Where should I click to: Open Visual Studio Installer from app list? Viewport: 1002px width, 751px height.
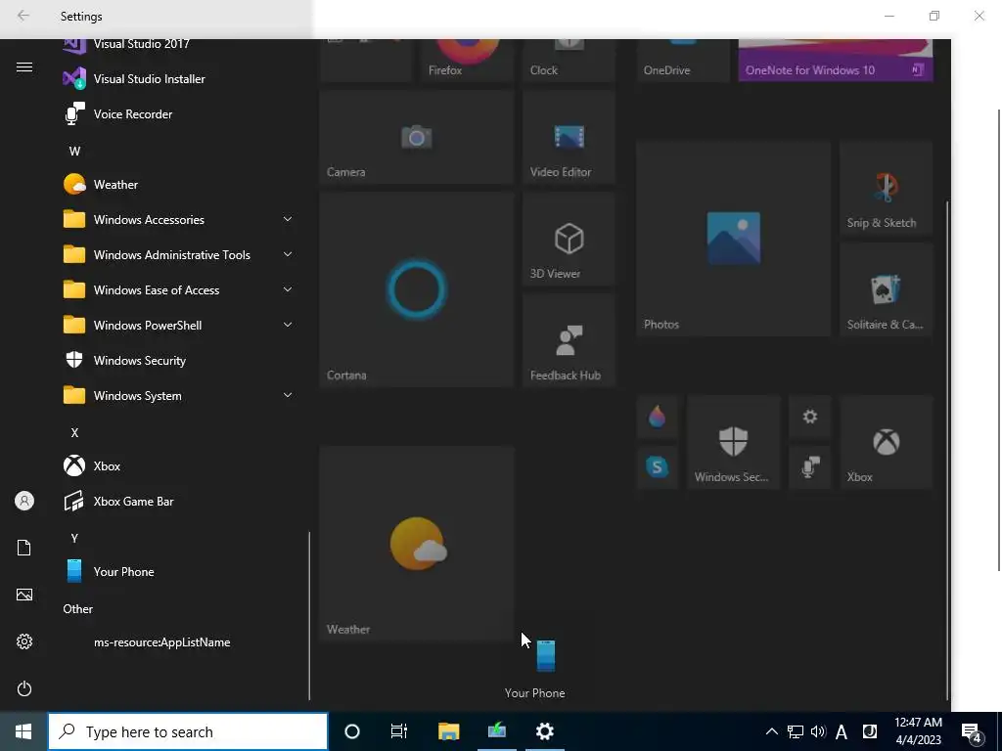[x=179, y=79]
